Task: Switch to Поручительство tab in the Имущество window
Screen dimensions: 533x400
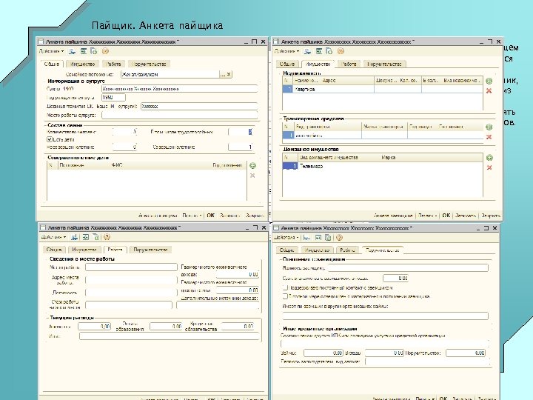Action: (x=384, y=64)
